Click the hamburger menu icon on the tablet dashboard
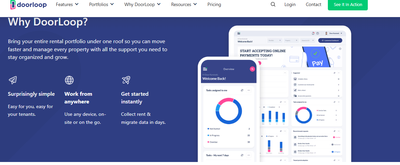This screenshot has height=165, width=400. 239,33
